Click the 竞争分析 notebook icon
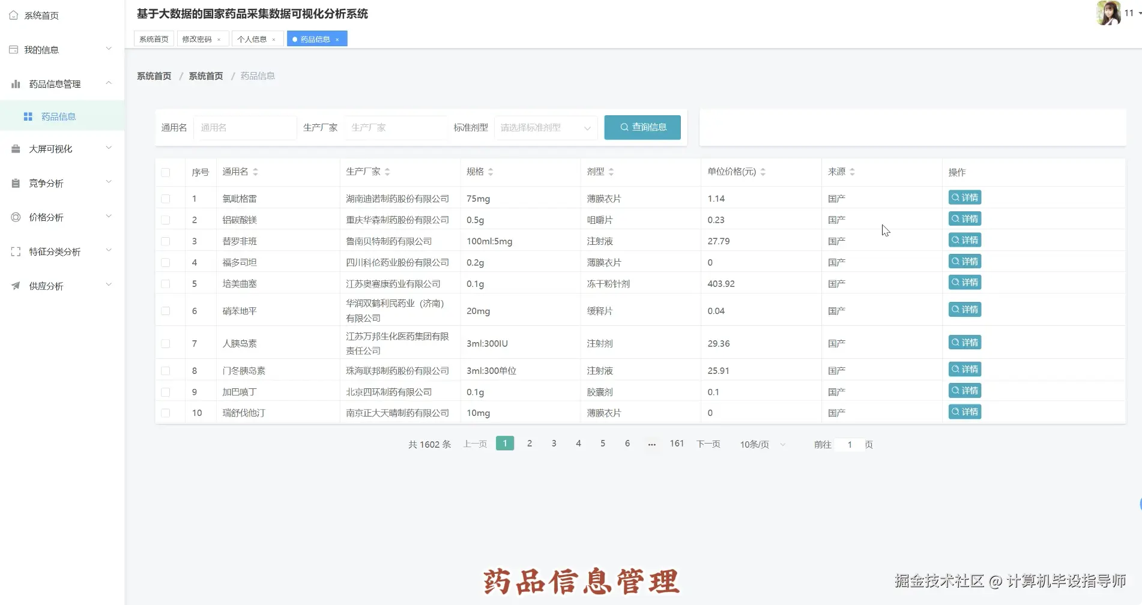 [x=16, y=182]
